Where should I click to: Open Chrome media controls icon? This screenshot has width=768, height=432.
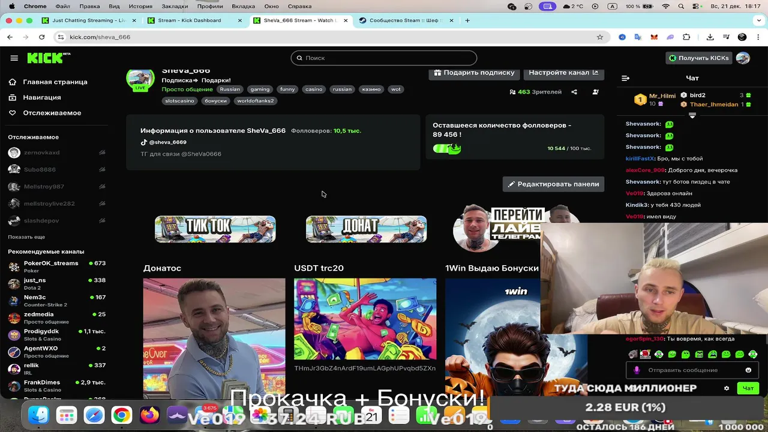tap(726, 37)
